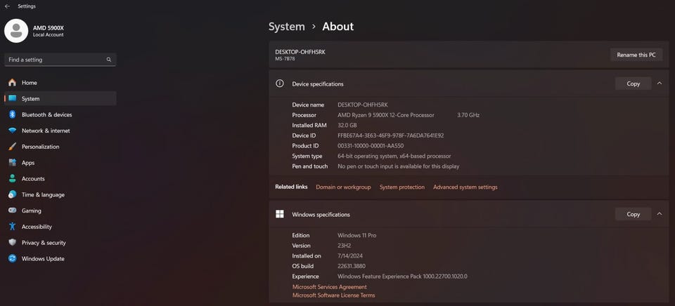Click the search magnifier icon
675x306 pixels.
(109, 60)
